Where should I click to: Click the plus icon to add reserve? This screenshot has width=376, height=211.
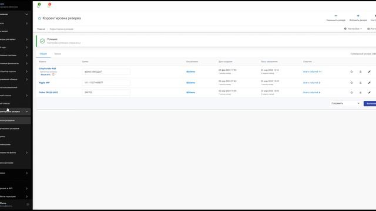358,16
